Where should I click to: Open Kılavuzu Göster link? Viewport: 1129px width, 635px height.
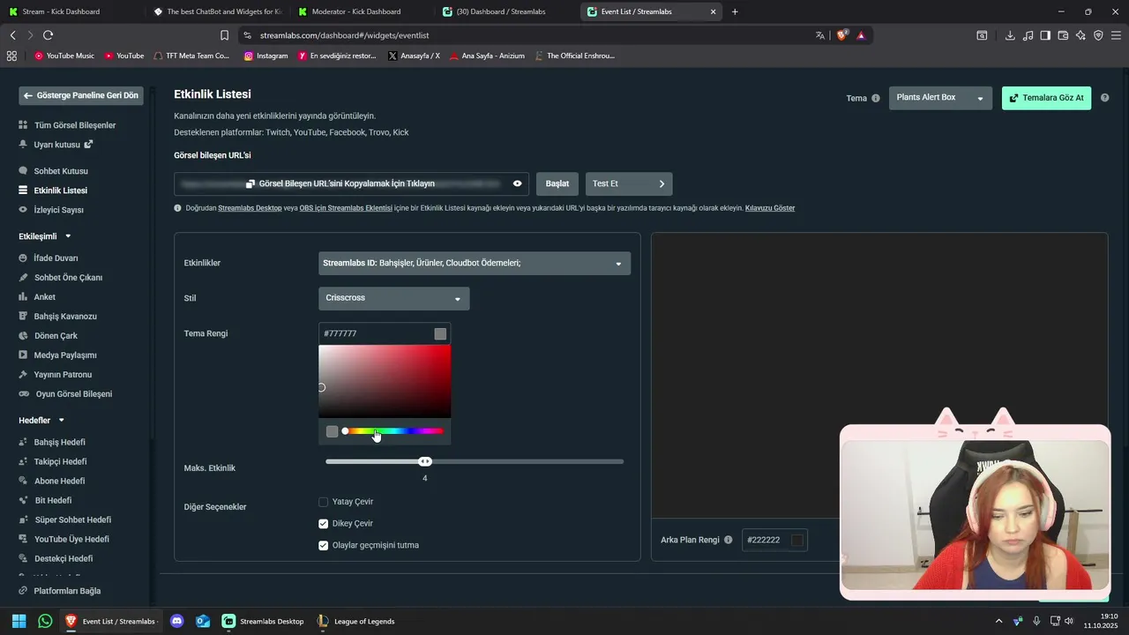(770, 208)
